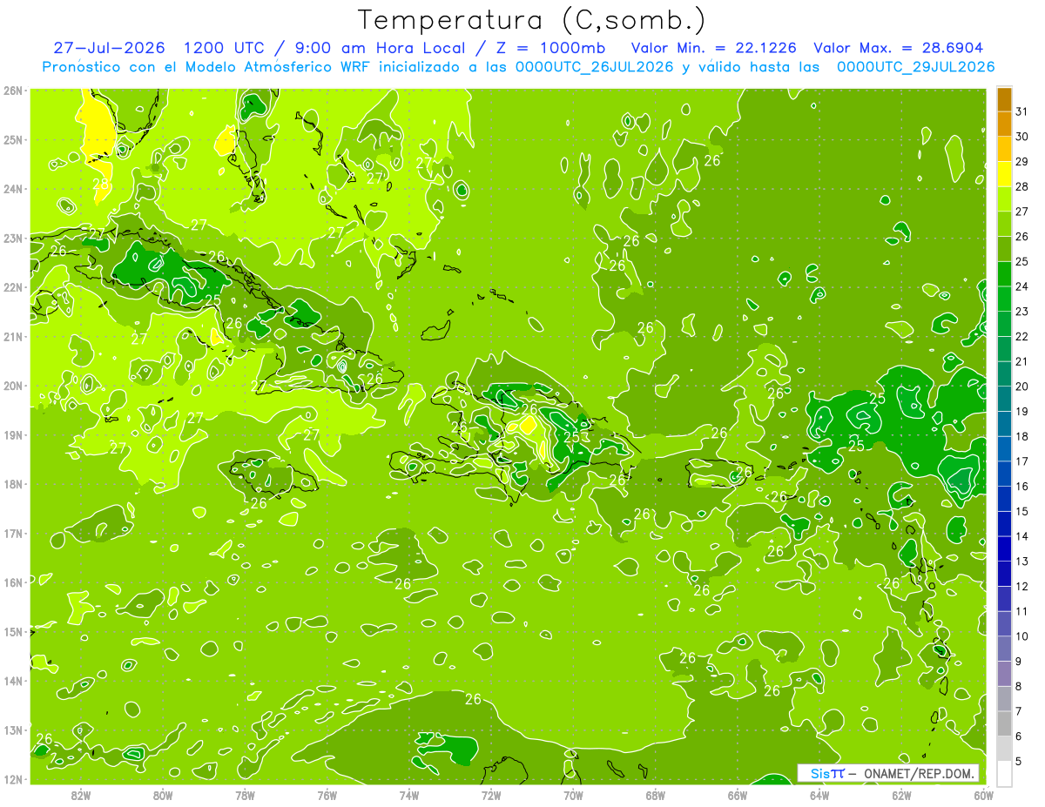Viewport: 1045px width, 807px height.
Task: Click the '70W' longitude axis label
Action: point(573,796)
